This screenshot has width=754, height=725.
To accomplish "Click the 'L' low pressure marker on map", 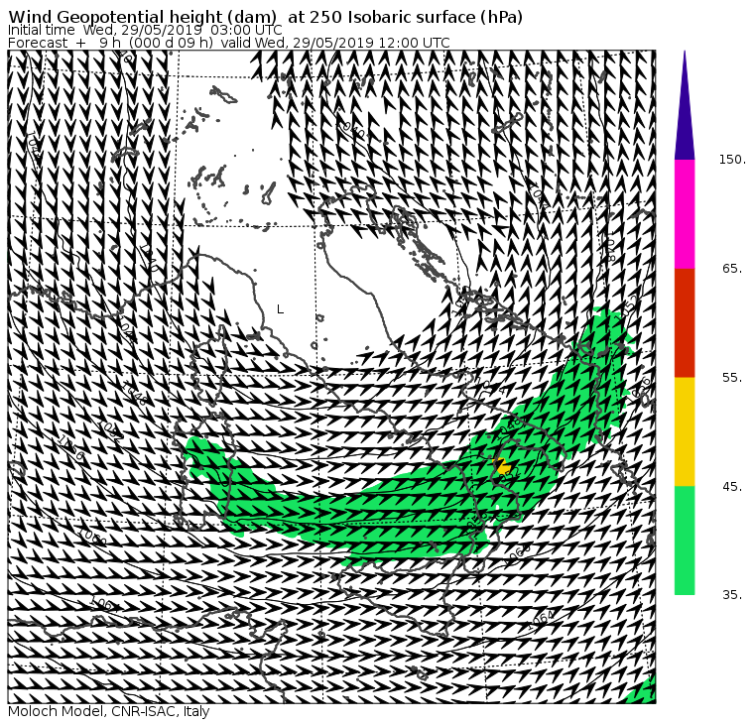I will [x=281, y=309].
